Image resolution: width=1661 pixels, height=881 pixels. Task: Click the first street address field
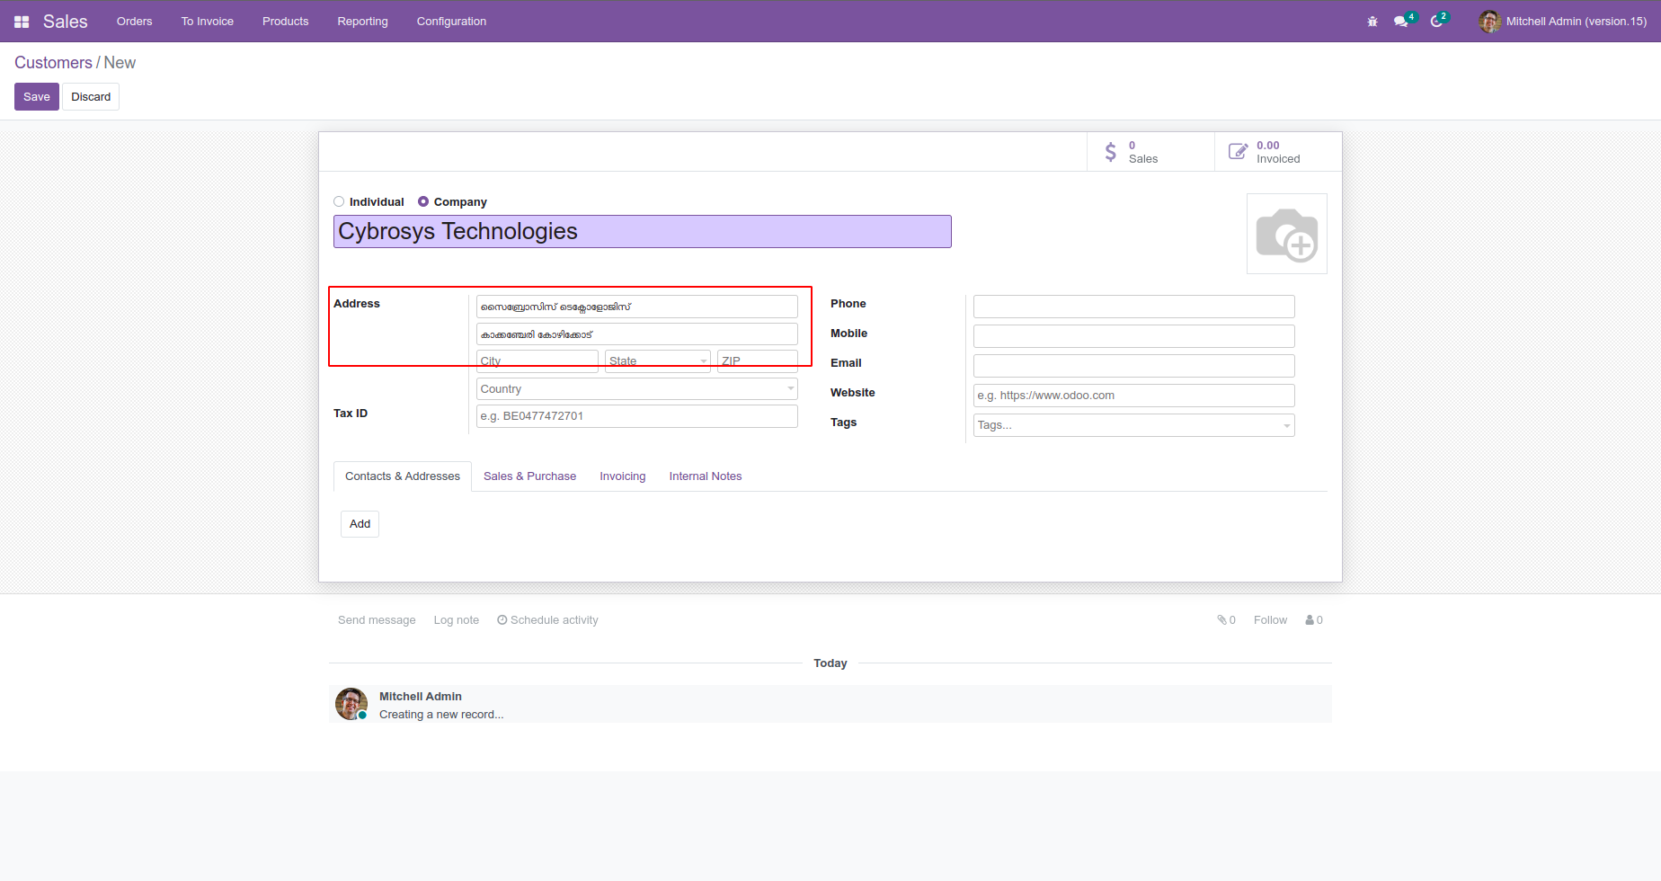pos(636,307)
